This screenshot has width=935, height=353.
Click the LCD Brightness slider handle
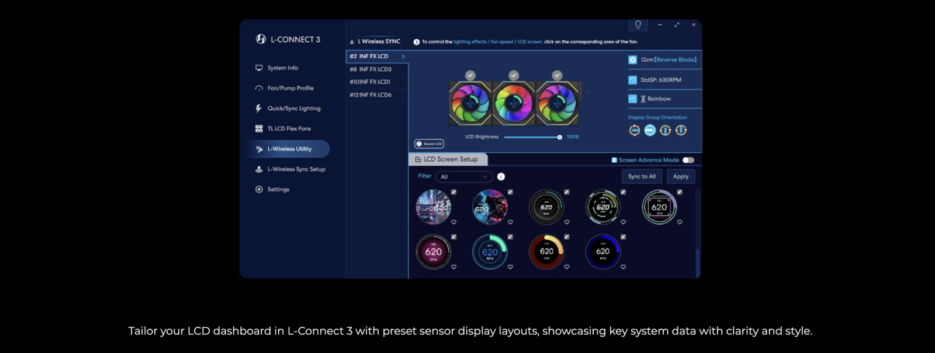coord(560,137)
